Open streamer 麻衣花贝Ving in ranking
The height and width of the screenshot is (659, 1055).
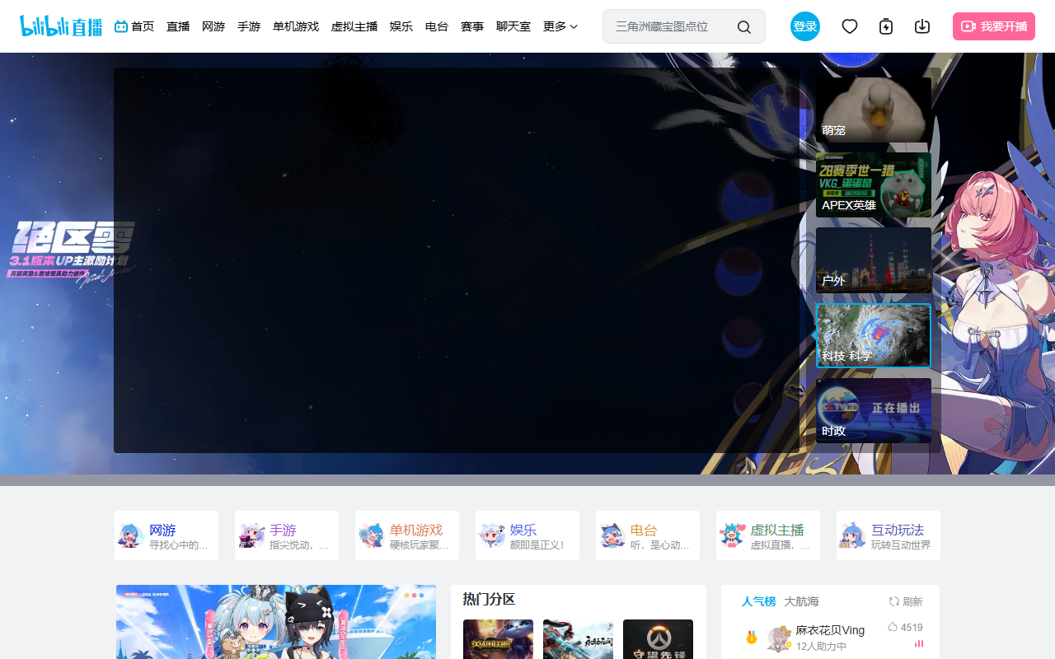[x=830, y=630]
